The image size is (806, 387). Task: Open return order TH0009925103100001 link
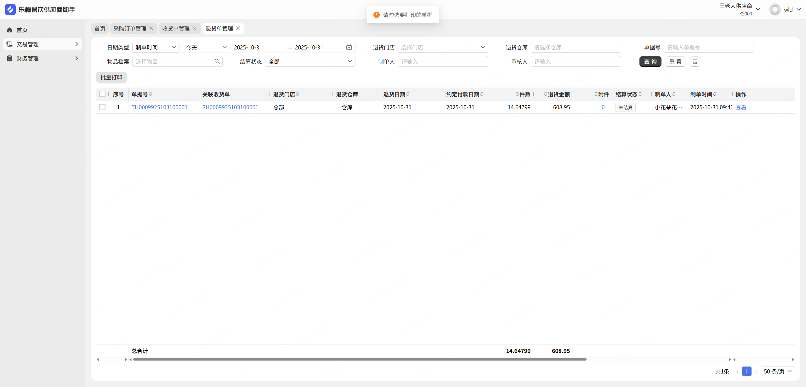click(x=159, y=107)
